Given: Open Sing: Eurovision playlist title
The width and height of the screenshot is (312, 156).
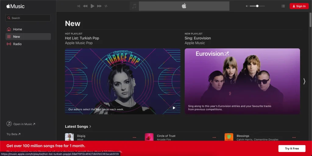Looking at the screenshot, I should point(197,38).
